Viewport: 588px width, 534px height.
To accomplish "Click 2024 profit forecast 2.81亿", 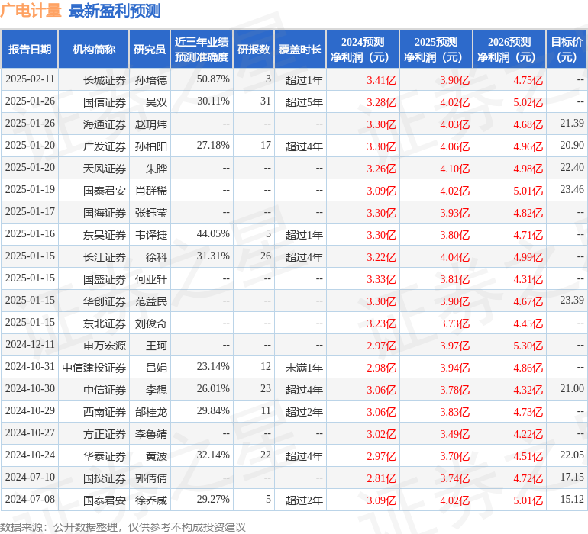I will (x=381, y=478).
